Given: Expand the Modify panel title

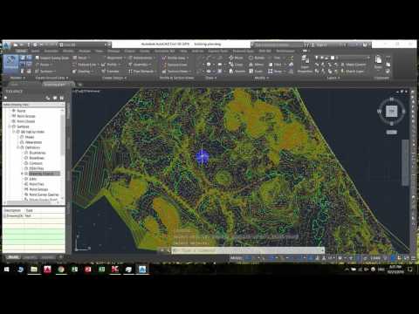Looking at the screenshot, I should pyautogui.click(x=261, y=78).
